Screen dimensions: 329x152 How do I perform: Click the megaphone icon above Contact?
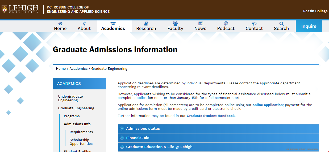[x=254, y=23]
